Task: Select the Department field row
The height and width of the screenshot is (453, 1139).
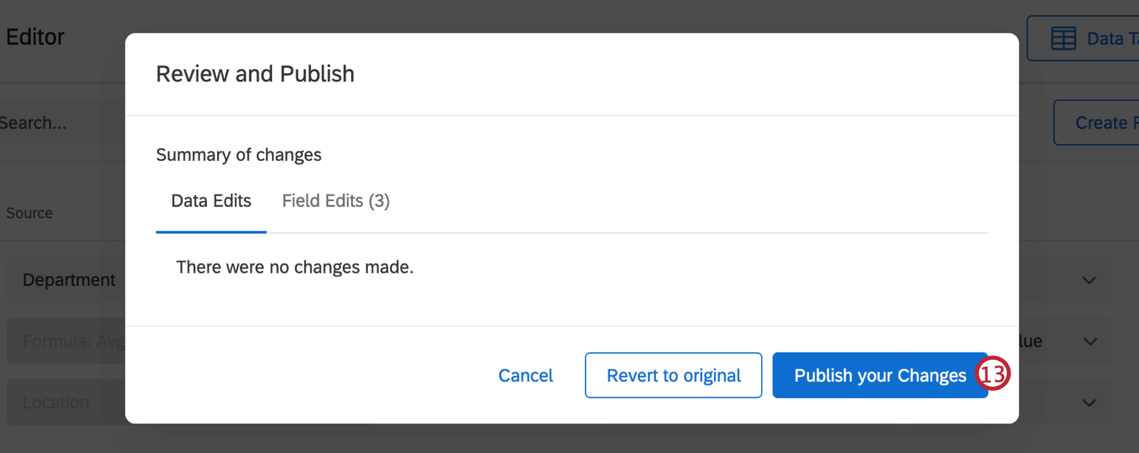Action: 69,279
